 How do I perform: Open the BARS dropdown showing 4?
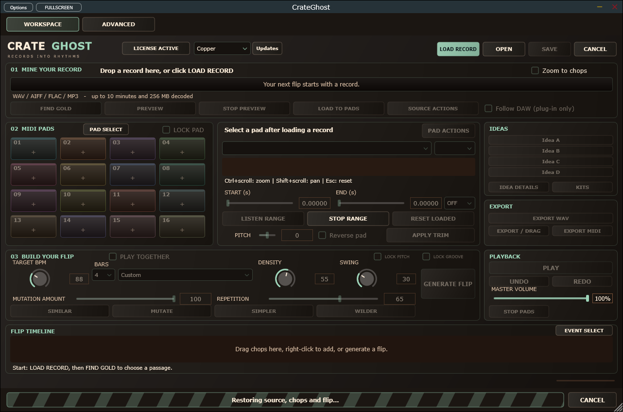click(104, 275)
